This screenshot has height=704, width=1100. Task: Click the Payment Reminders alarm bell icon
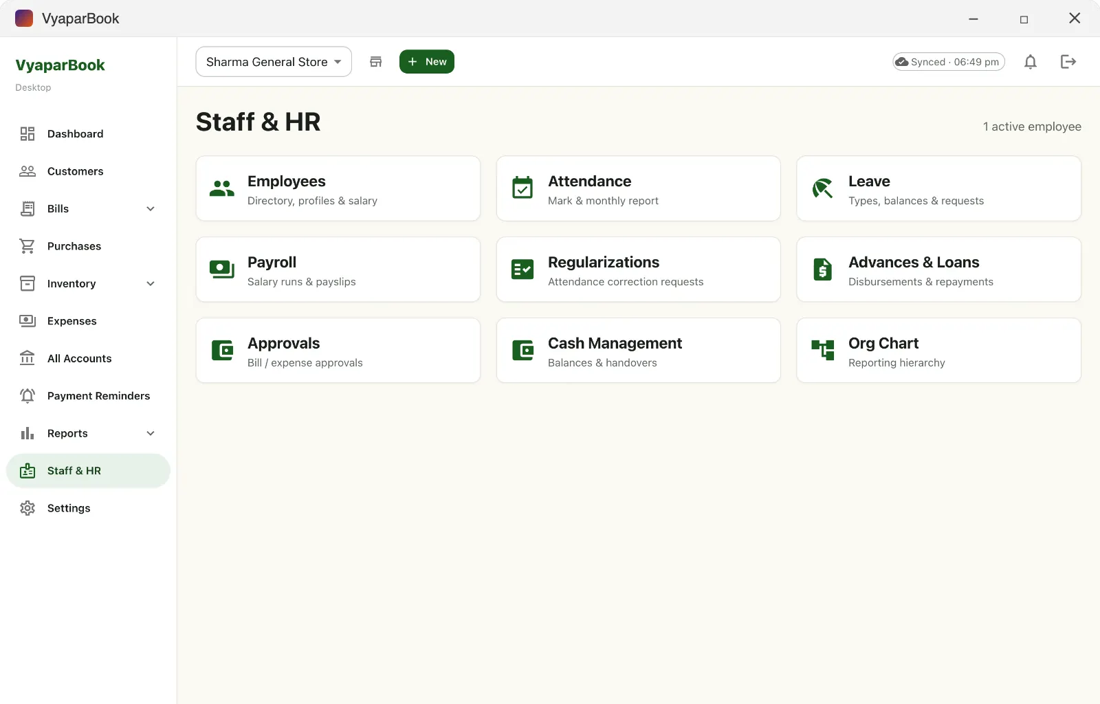tap(27, 396)
